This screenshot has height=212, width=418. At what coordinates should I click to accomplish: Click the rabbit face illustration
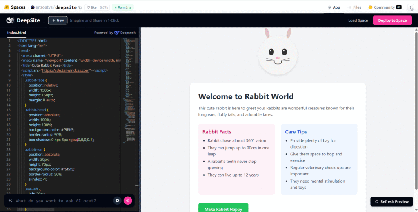point(278,52)
